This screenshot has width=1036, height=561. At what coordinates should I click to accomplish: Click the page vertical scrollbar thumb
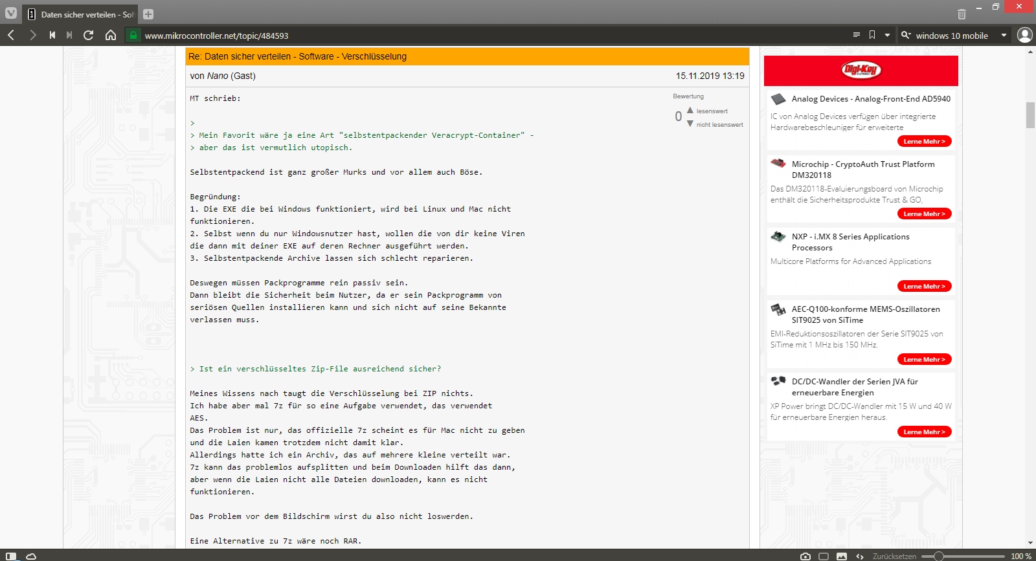[1030, 115]
